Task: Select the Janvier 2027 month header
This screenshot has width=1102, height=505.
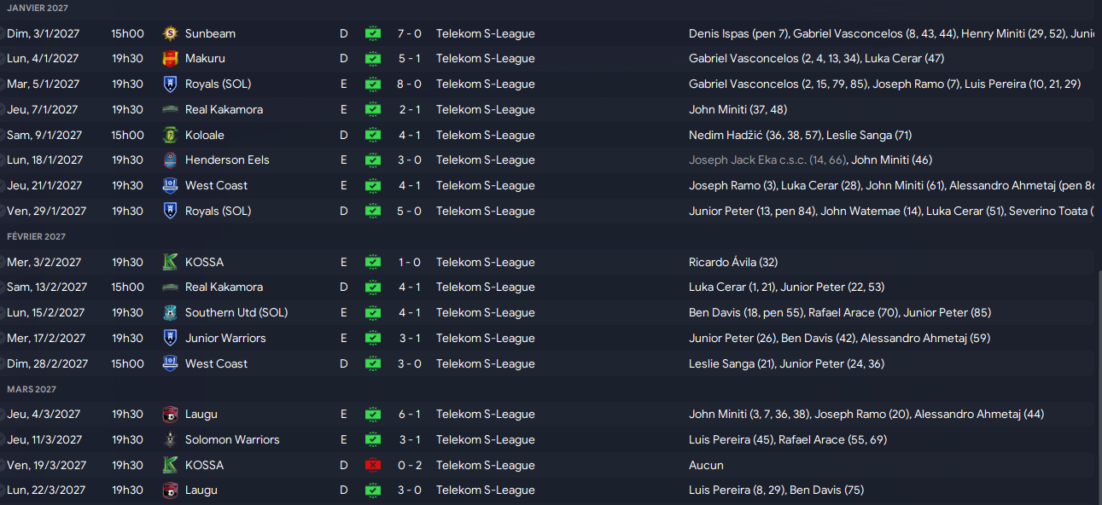Action: (37, 8)
